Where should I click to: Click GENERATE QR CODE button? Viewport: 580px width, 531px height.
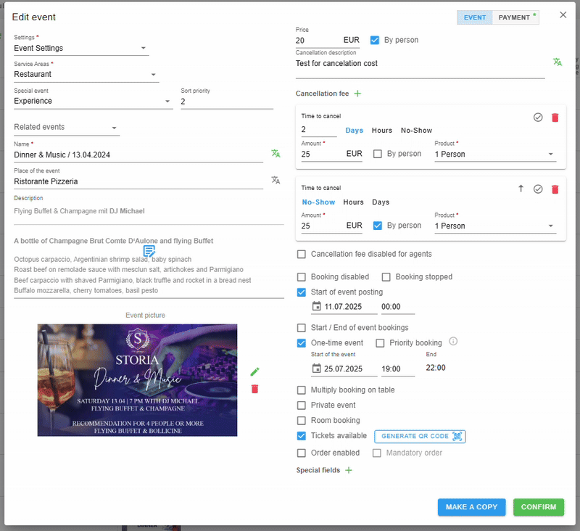pyautogui.click(x=420, y=436)
